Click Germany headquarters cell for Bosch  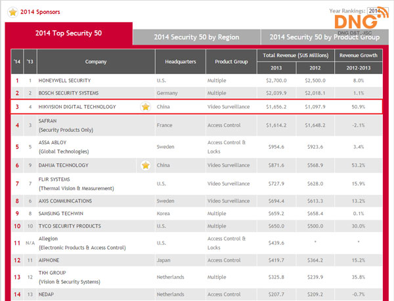tap(167, 93)
